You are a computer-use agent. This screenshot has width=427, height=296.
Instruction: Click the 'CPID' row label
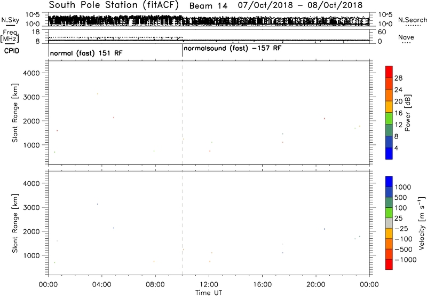pyautogui.click(x=12, y=51)
